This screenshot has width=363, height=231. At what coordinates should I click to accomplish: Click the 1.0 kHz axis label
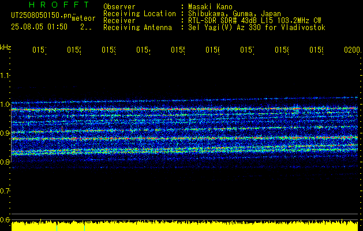(5, 105)
